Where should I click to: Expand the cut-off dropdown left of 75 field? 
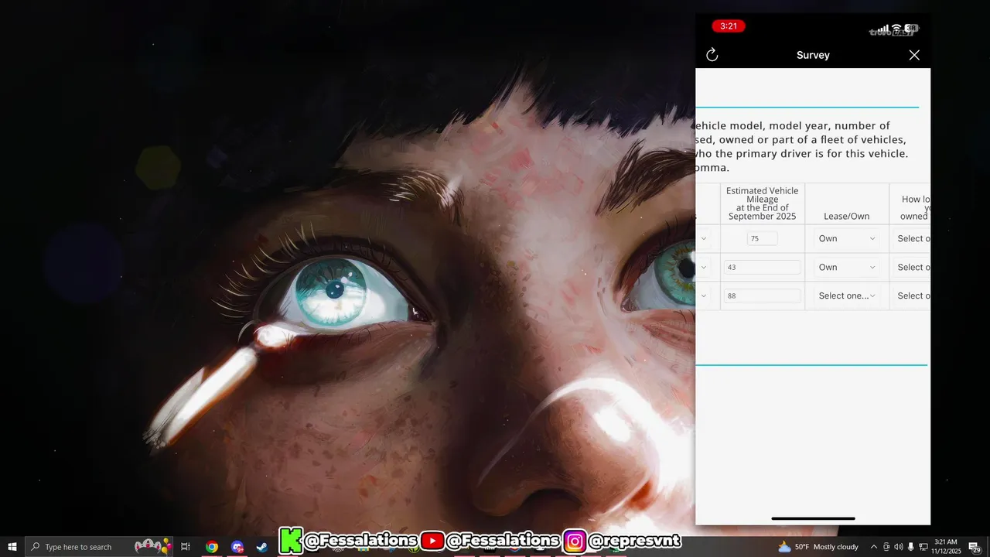click(x=703, y=238)
